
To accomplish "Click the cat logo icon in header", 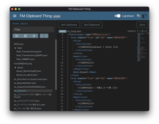I will pyautogui.click(x=144, y=16).
